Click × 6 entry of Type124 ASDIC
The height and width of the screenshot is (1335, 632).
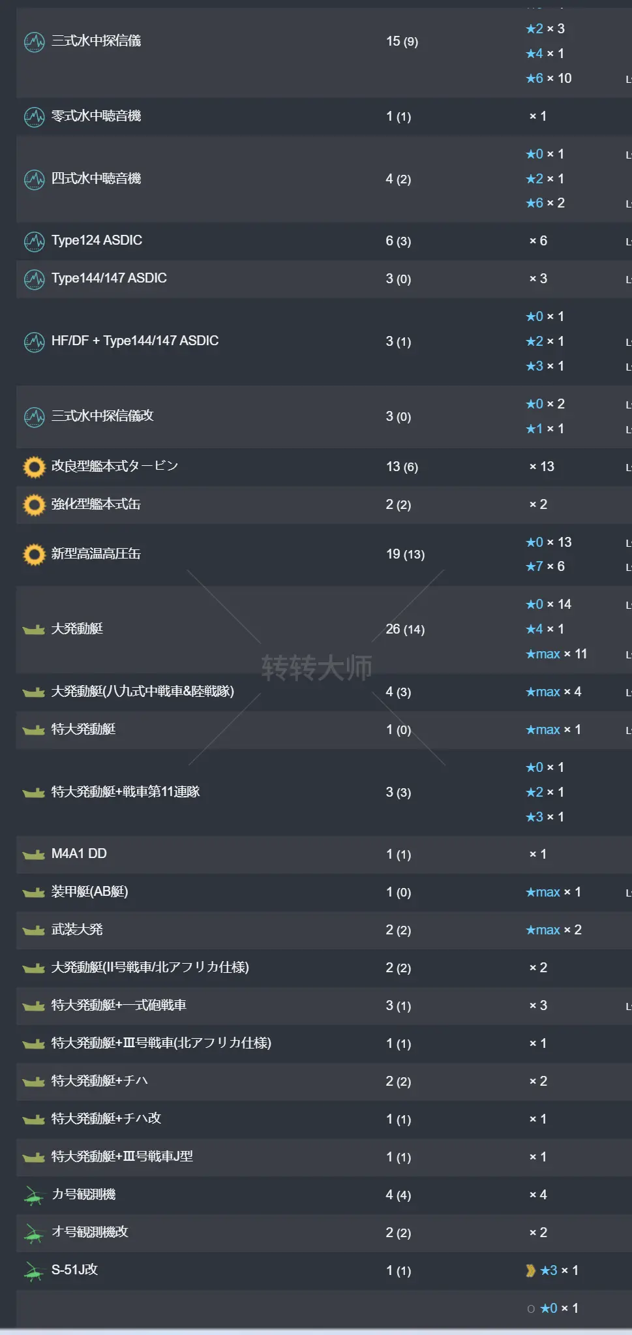tap(538, 241)
